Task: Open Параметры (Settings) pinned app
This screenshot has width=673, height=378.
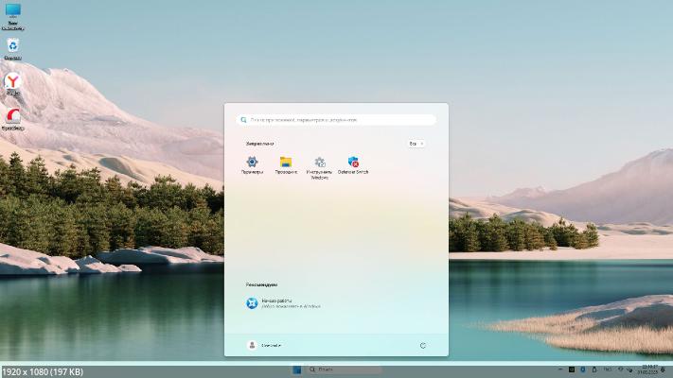Action: click(x=252, y=165)
